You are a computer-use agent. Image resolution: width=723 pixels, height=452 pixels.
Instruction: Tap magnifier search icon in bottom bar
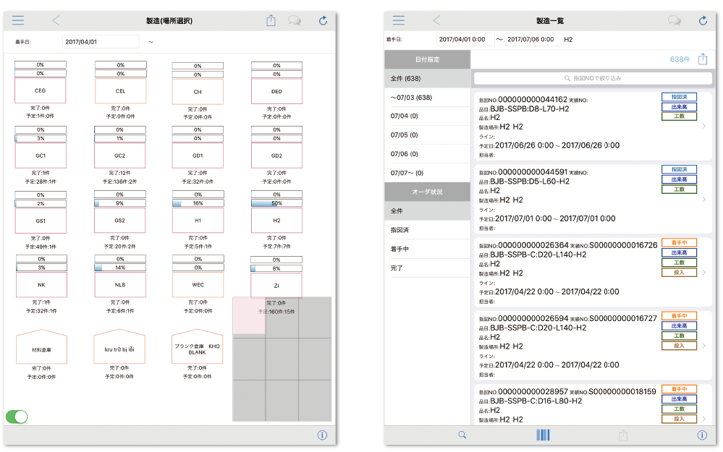[462, 435]
